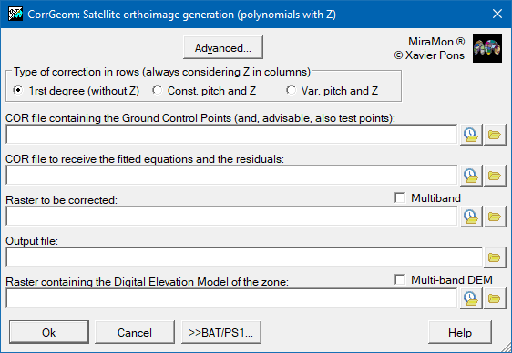The height and width of the screenshot is (353, 512).
Task: Open the Help button
Action: 460,332
